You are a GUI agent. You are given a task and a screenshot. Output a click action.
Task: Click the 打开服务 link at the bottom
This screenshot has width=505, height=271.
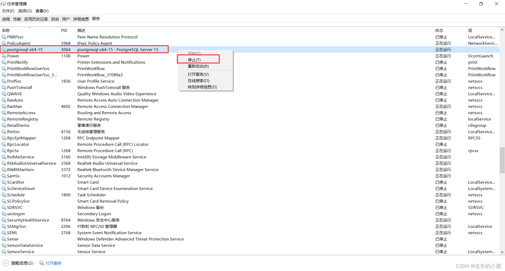(x=54, y=263)
